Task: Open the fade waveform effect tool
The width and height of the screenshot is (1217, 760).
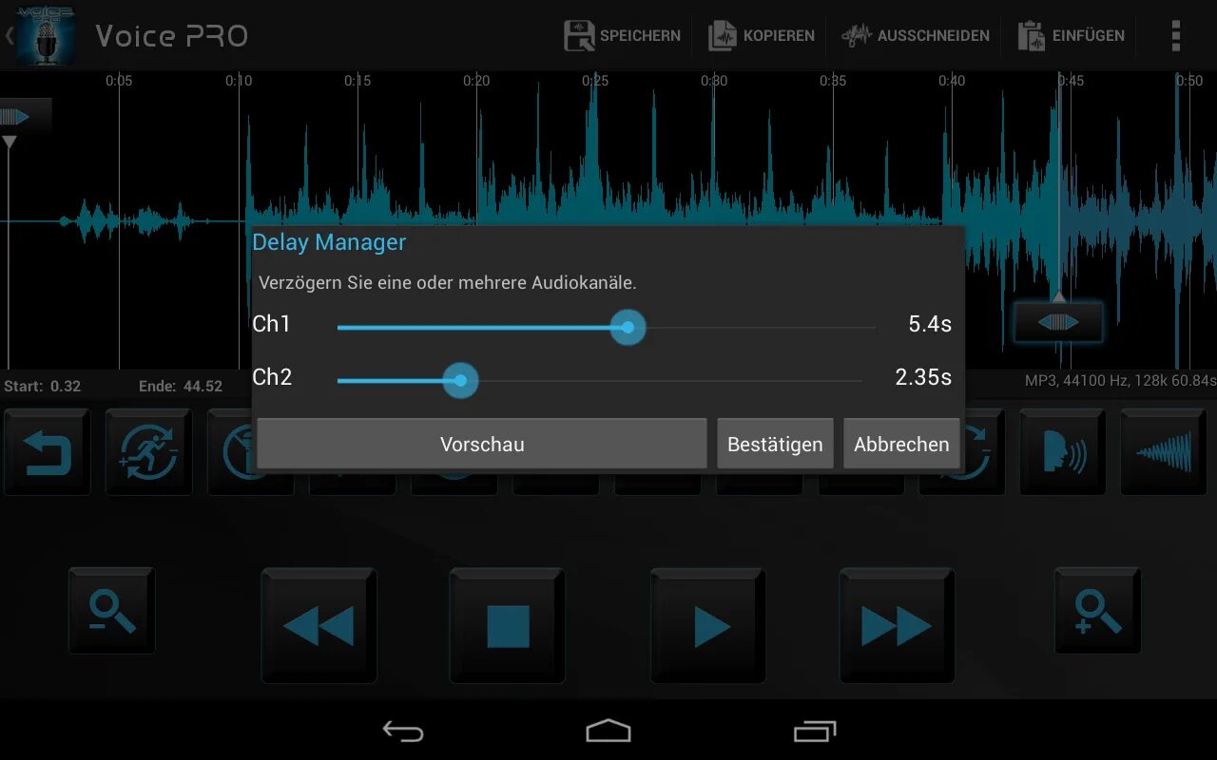Action: (x=1165, y=452)
